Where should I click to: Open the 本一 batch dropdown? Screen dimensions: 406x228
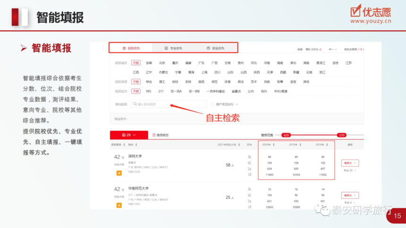point(333,49)
